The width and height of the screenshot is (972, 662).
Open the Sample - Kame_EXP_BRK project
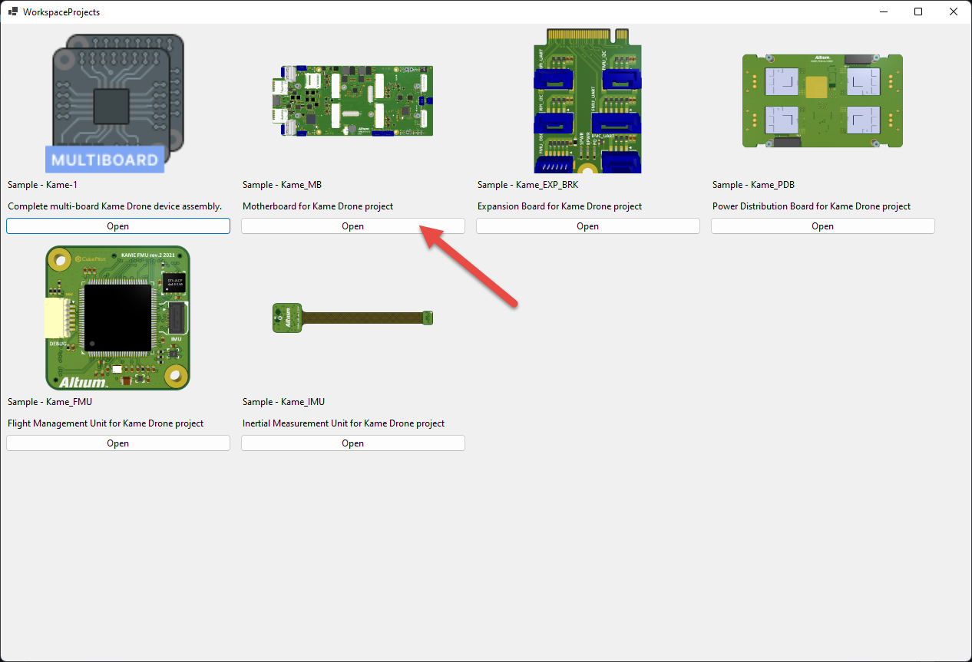click(x=587, y=226)
